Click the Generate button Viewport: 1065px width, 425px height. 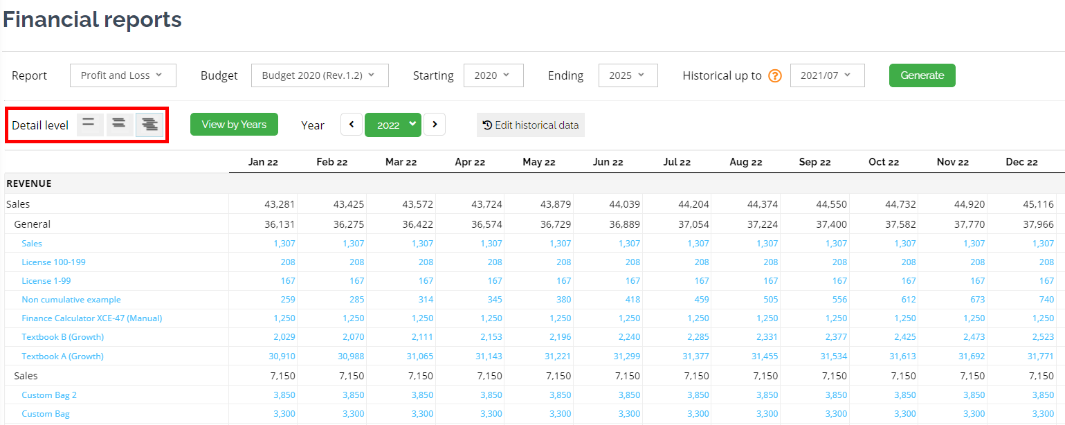tap(922, 75)
